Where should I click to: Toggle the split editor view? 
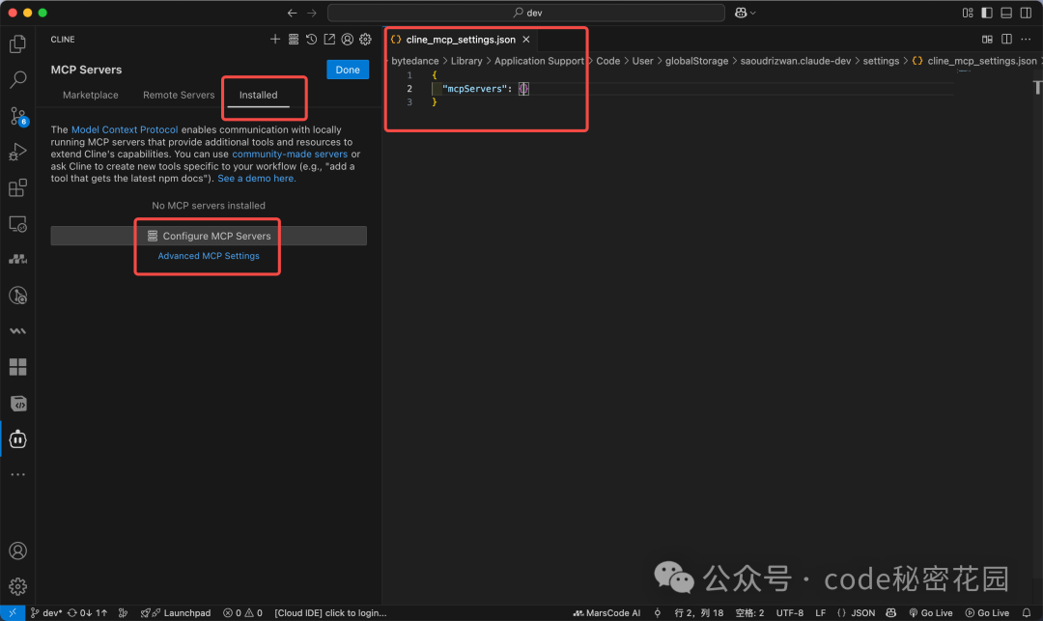pos(1006,37)
